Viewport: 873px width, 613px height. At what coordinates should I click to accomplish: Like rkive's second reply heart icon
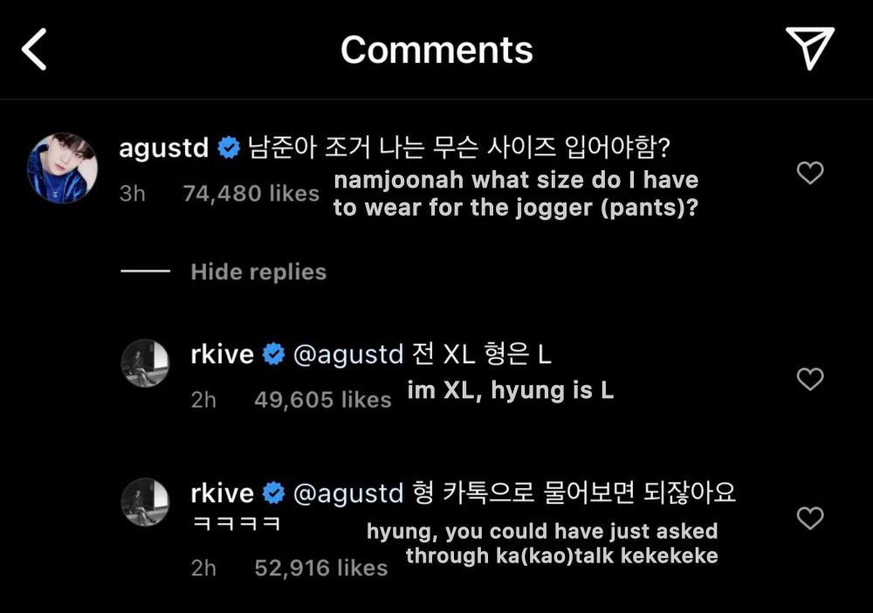[x=810, y=517]
